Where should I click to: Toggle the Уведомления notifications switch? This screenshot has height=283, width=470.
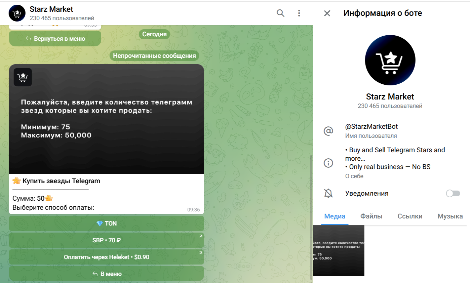click(x=453, y=193)
